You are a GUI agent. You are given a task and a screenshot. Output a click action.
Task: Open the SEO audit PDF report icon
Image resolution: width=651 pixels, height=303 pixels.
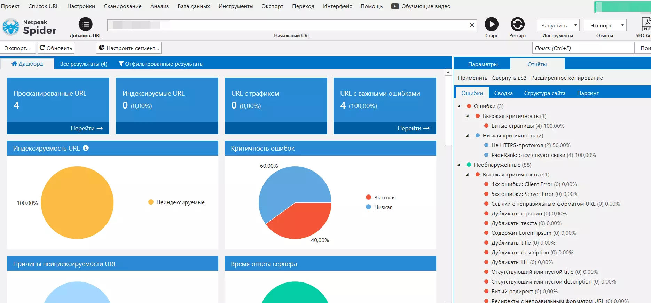click(x=646, y=24)
